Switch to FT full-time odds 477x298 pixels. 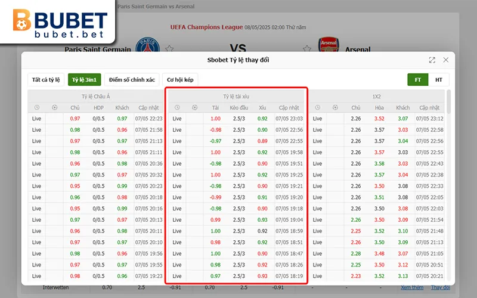(418, 80)
